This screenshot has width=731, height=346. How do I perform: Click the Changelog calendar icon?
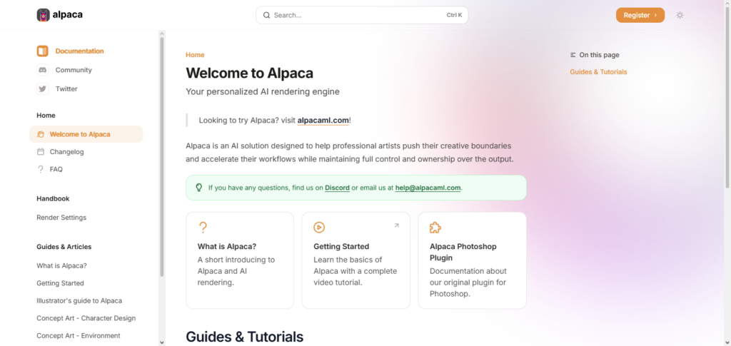[x=41, y=152]
